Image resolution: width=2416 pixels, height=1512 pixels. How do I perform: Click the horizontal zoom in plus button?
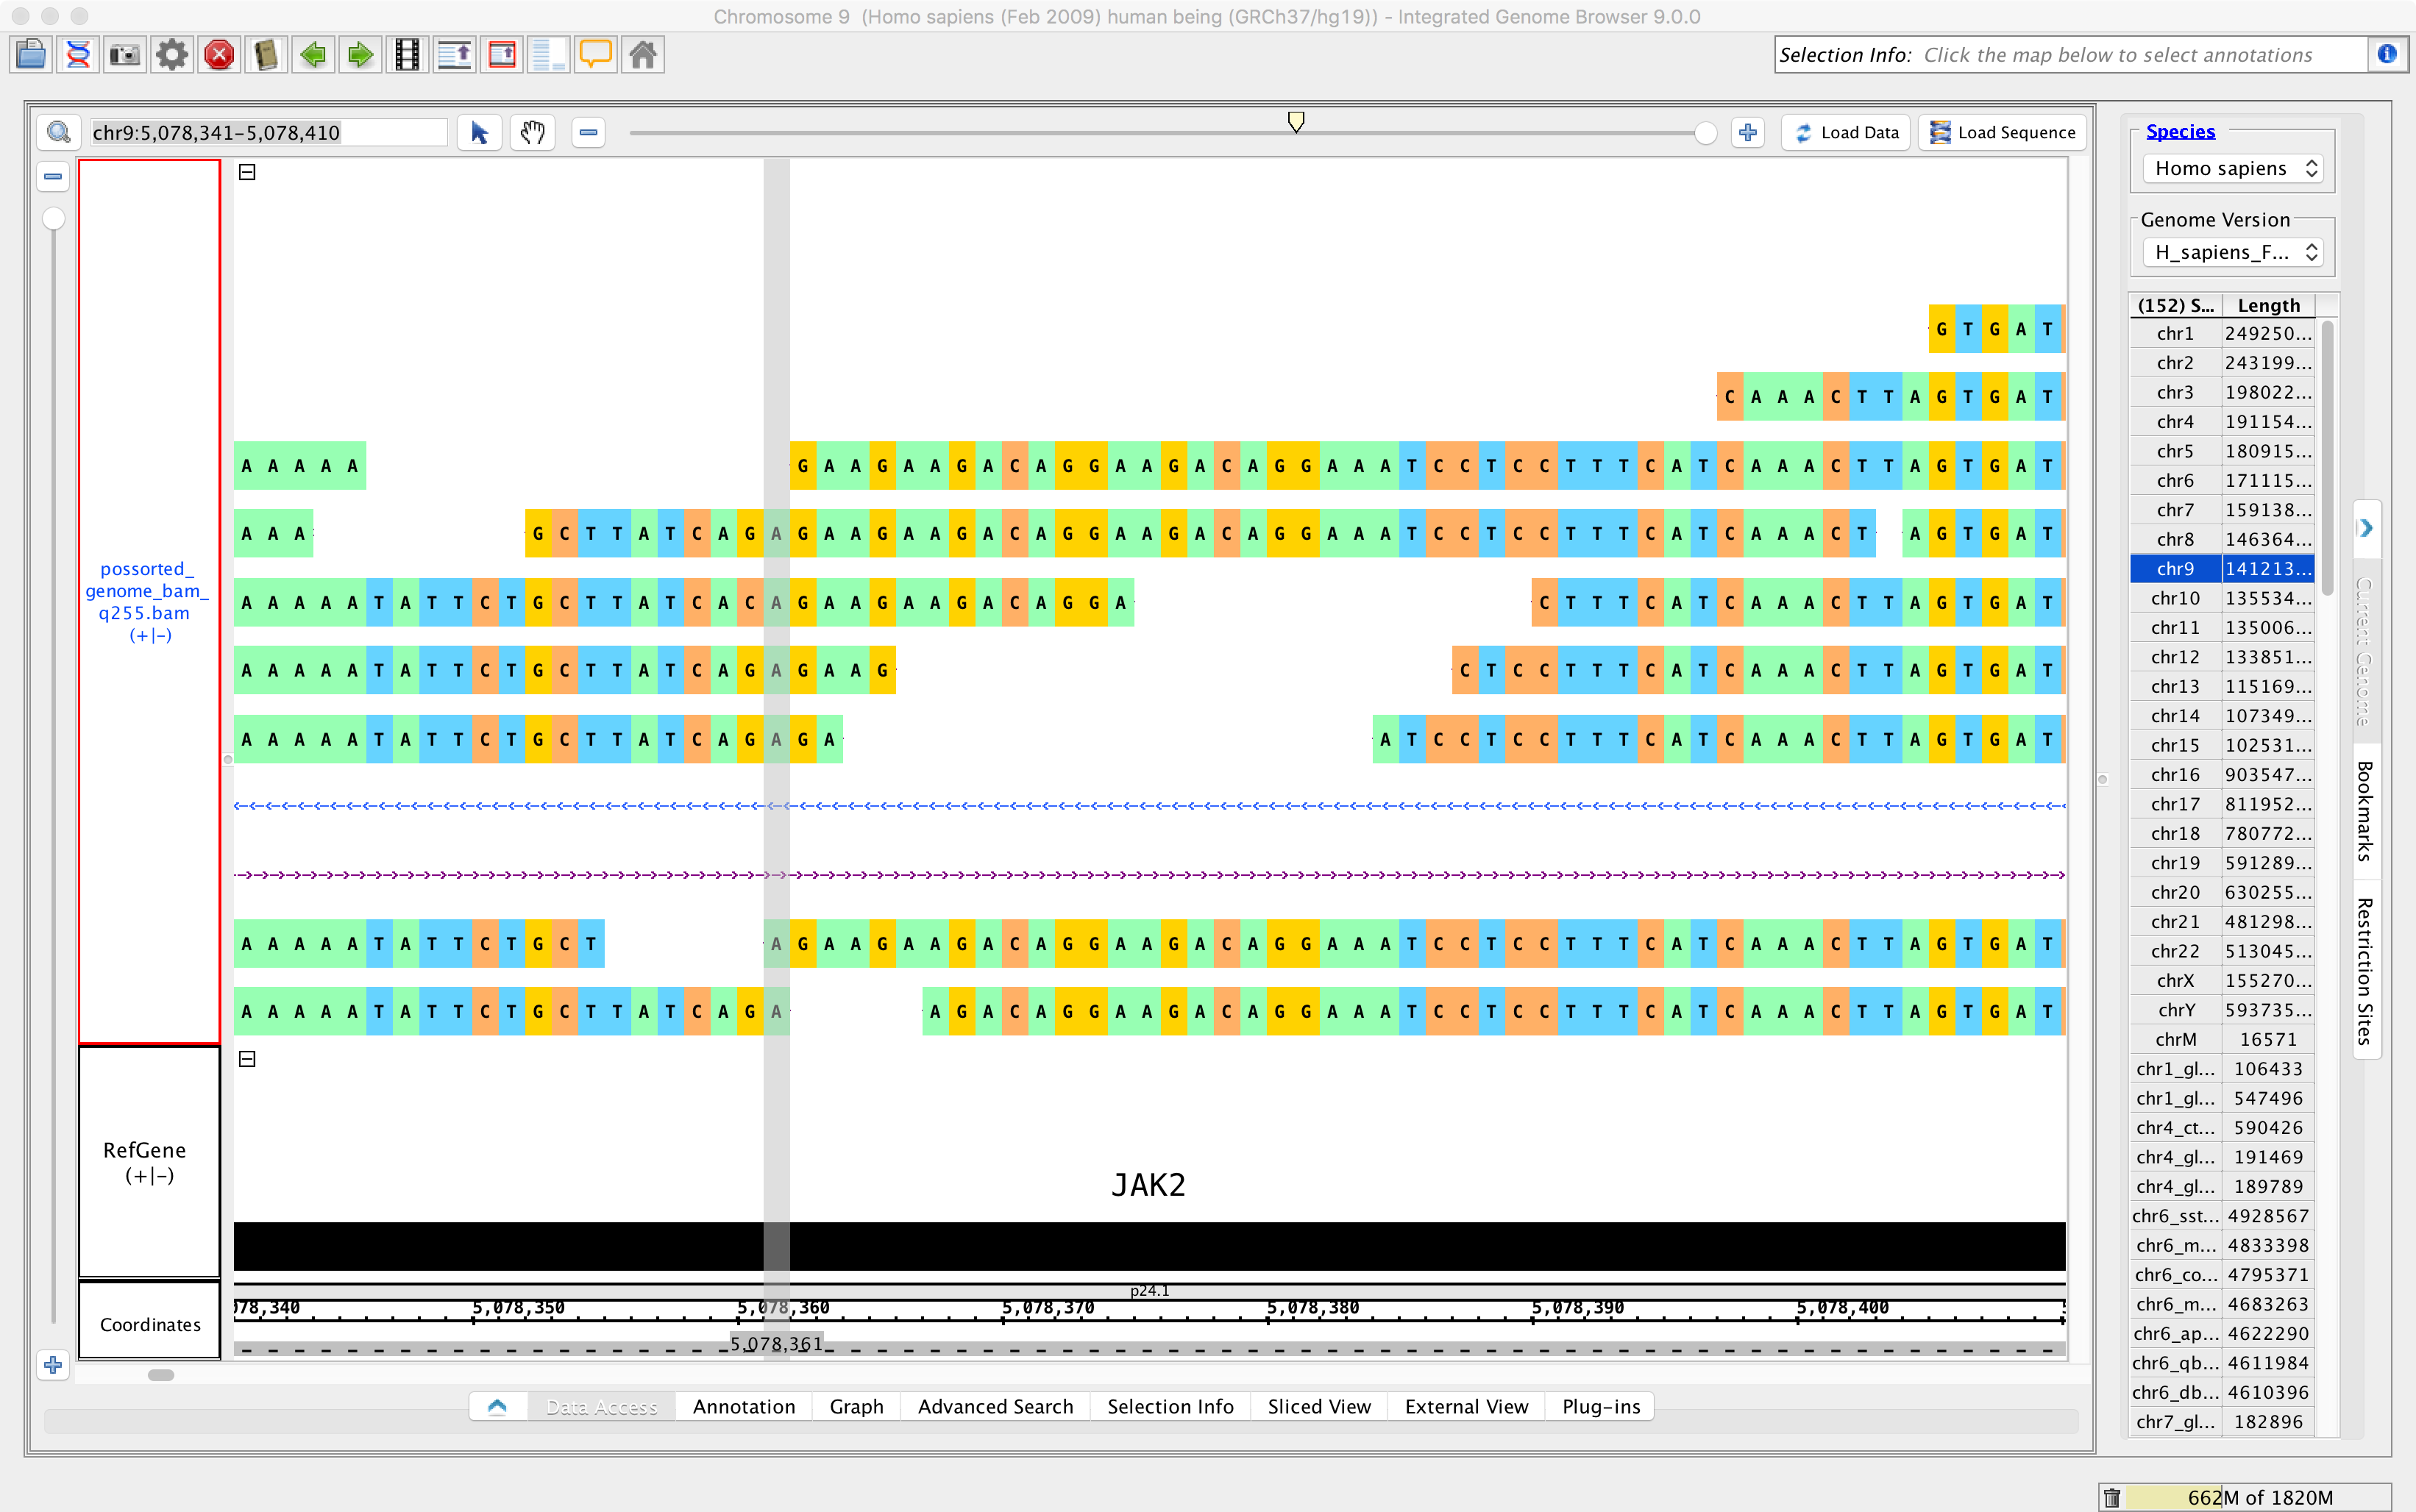tap(1748, 132)
